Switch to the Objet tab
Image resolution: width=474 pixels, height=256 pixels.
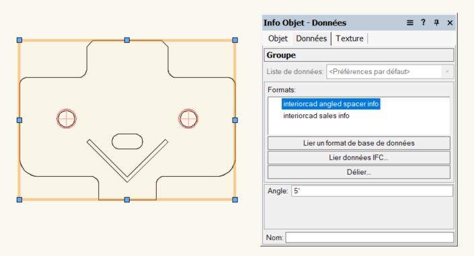[278, 39]
